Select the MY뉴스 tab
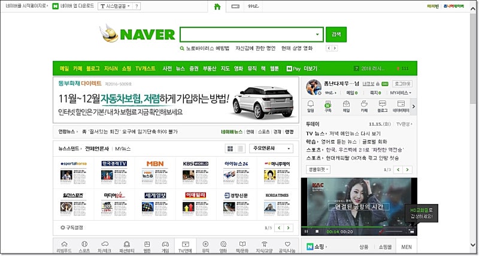 pos(123,149)
